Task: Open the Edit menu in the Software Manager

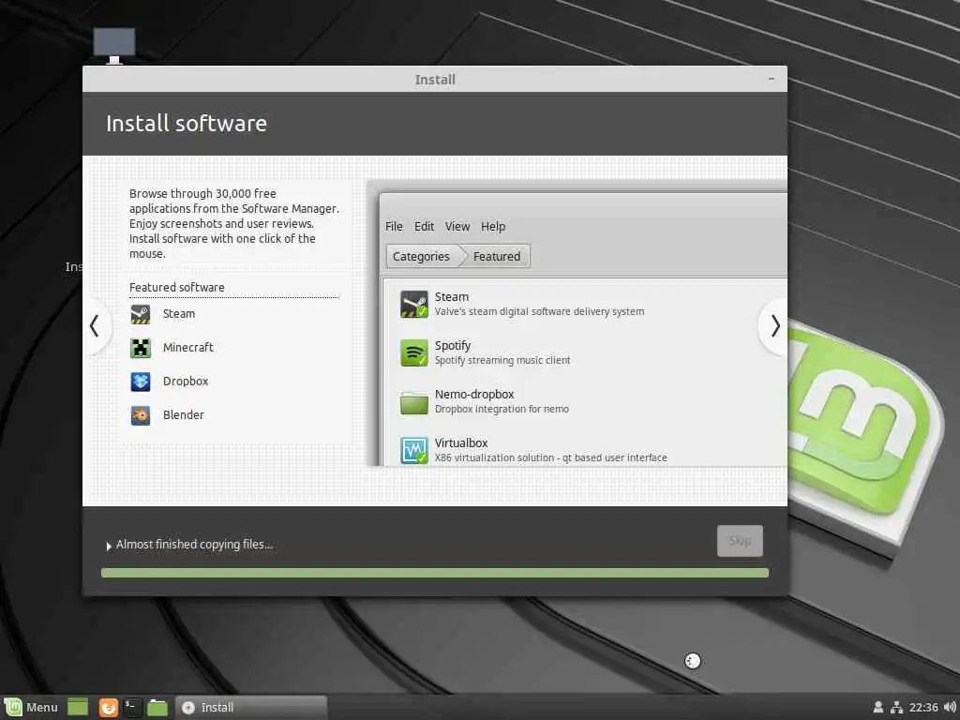Action: coord(424,227)
